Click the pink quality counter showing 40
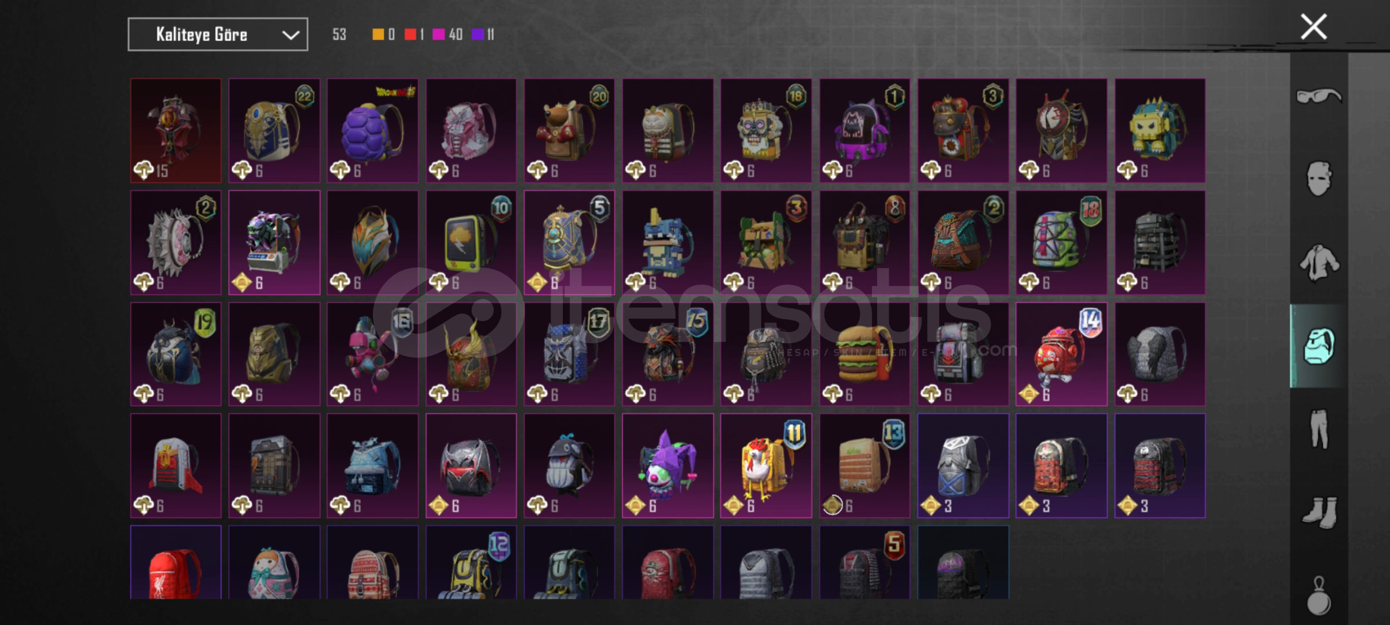 pos(448,35)
